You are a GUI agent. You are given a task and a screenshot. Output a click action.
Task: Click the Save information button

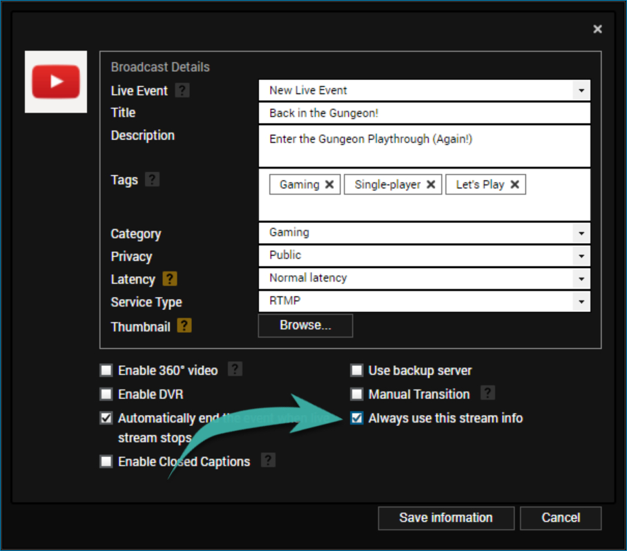446,518
